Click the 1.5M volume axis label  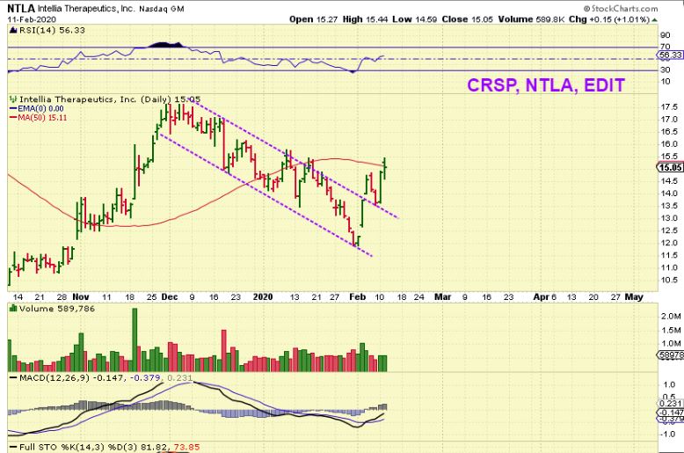click(x=671, y=330)
